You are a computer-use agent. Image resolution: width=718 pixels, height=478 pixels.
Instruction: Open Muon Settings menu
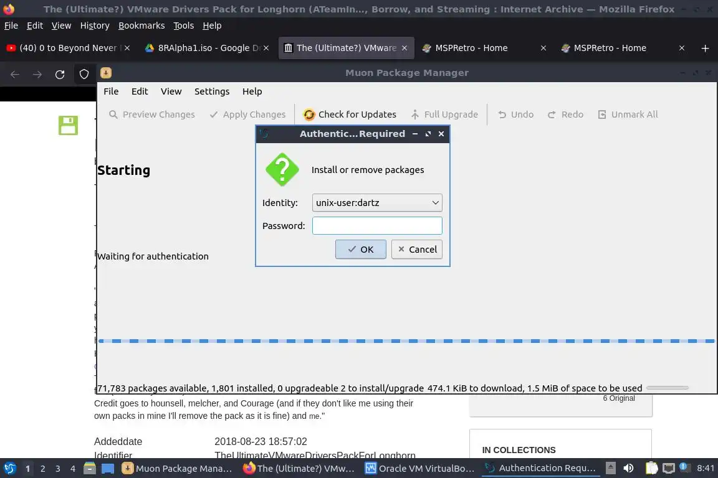(x=212, y=91)
